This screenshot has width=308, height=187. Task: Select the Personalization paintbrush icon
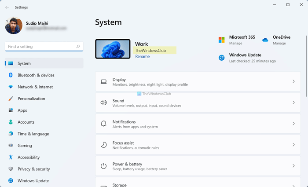tap(11, 99)
